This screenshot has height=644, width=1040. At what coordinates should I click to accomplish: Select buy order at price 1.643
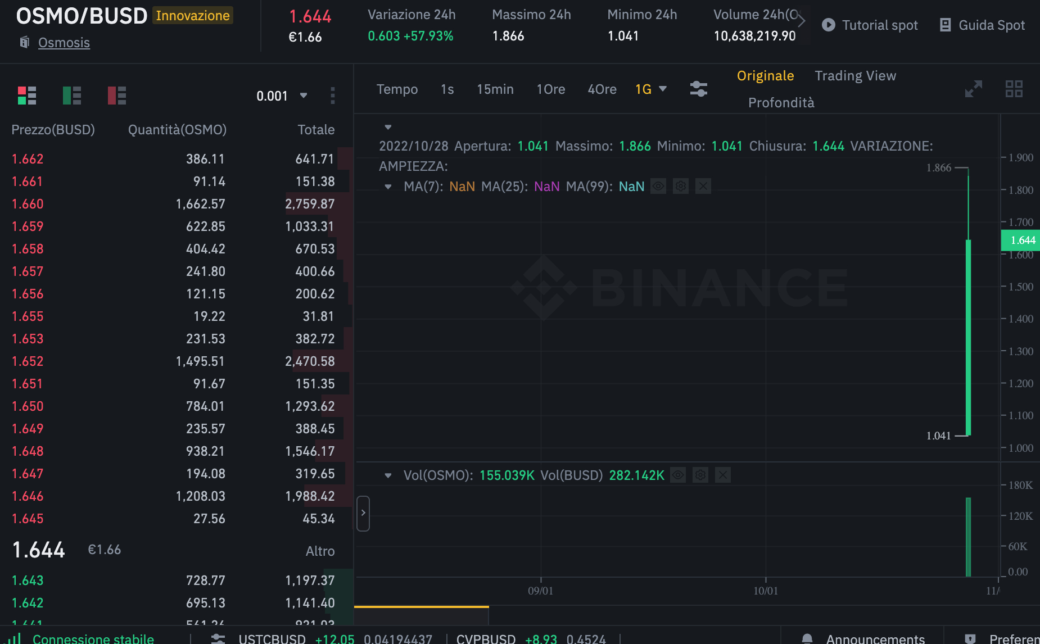(175, 580)
